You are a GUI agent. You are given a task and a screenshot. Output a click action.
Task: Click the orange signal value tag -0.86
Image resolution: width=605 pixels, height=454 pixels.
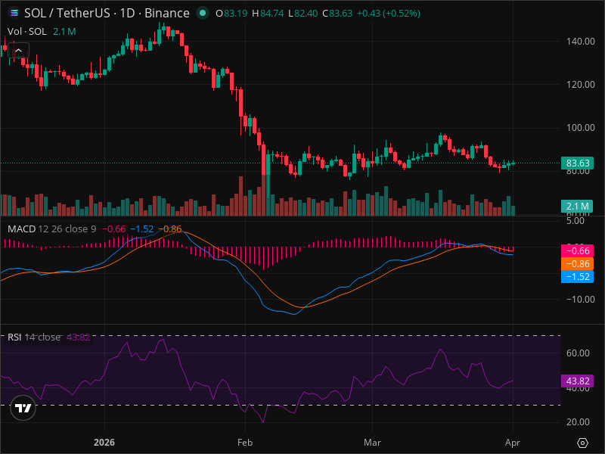pos(577,263)
